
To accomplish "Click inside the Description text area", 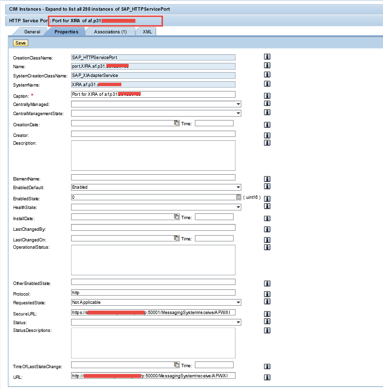I will [x=153, y=155].
